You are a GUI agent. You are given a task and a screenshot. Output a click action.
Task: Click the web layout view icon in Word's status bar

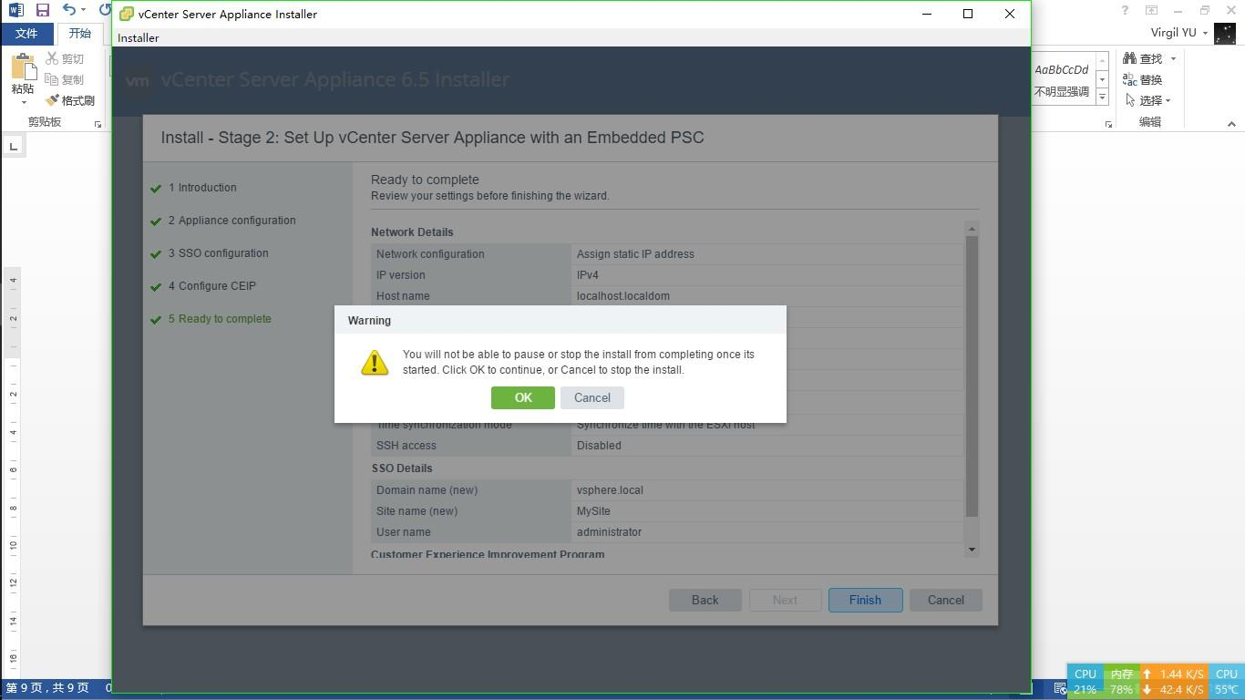1060,688
